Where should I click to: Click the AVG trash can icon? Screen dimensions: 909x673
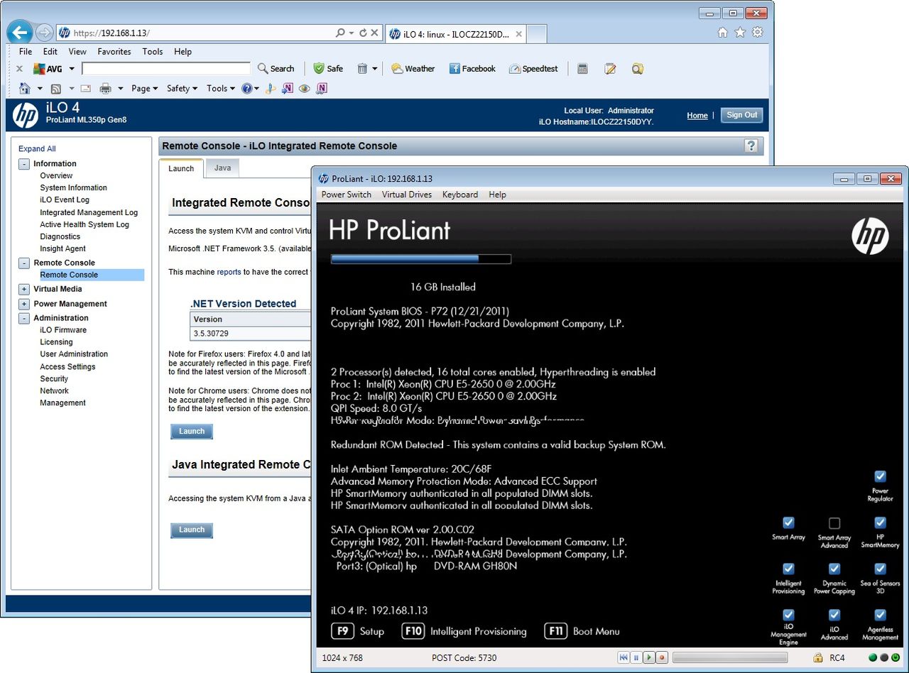362,69
